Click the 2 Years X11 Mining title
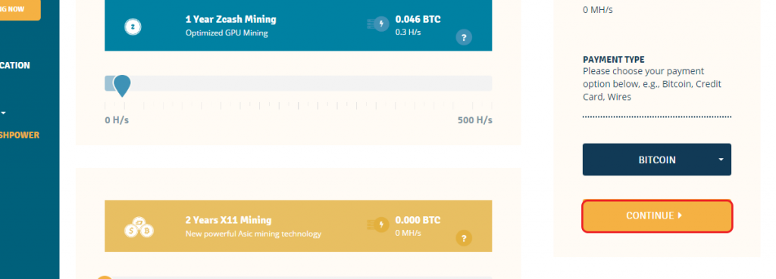 click(x=229, y=220)
